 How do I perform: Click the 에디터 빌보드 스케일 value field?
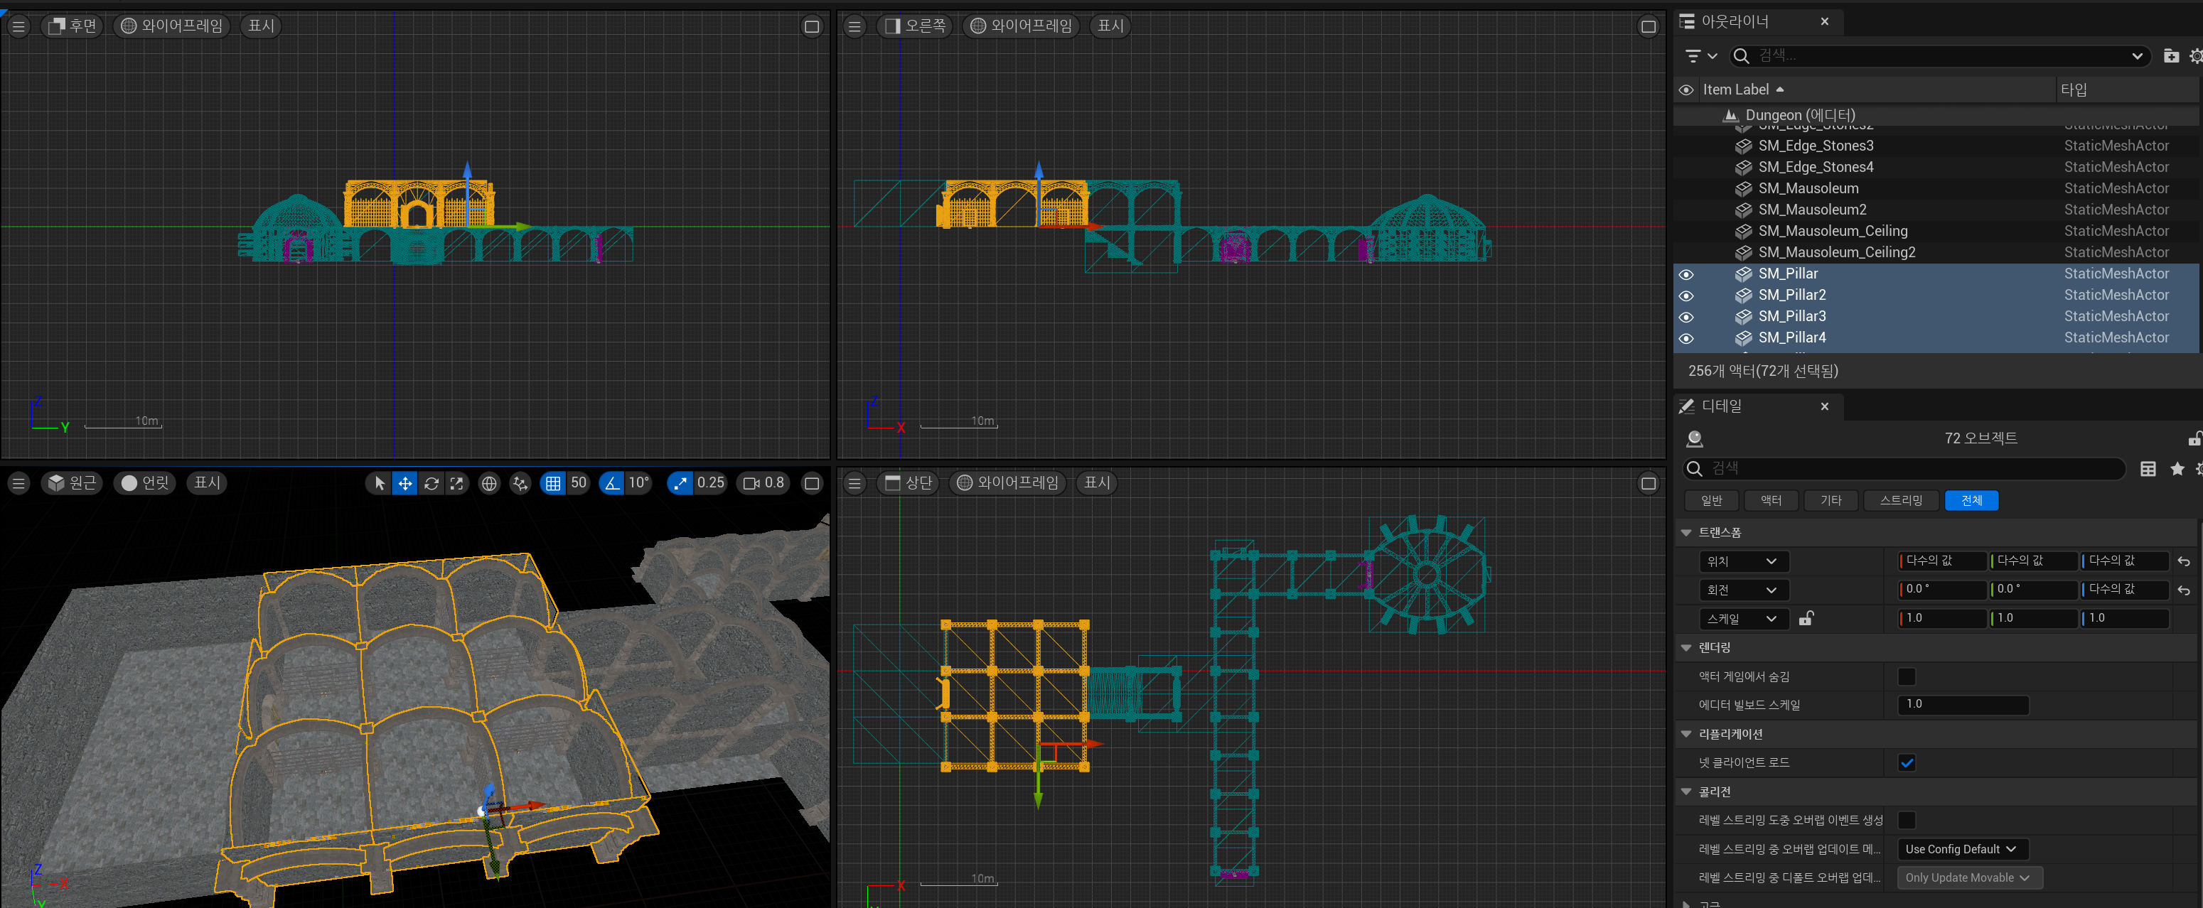1962,705
